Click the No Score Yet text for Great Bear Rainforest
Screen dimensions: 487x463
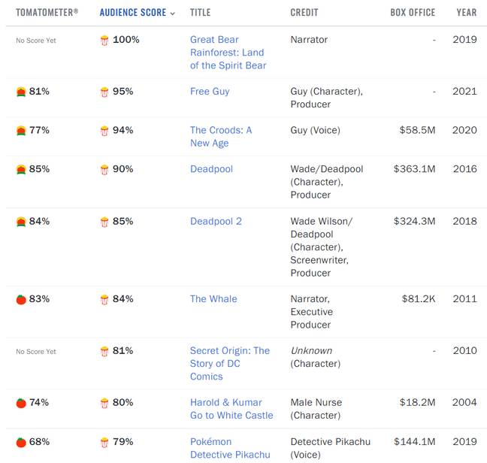(x=36, y=41)
